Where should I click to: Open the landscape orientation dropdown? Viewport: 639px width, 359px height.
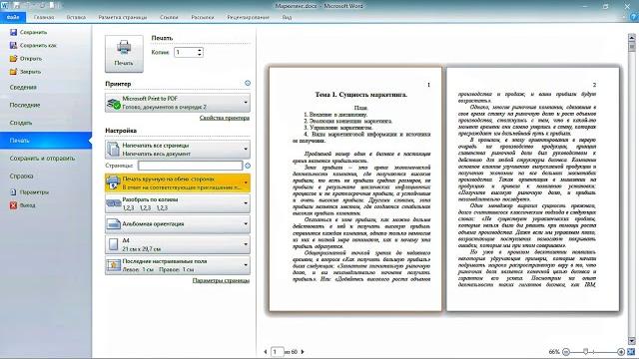[x=178, y=223]
